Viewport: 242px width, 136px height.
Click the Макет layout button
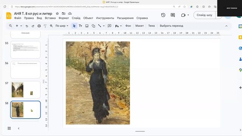click(140, 26)
